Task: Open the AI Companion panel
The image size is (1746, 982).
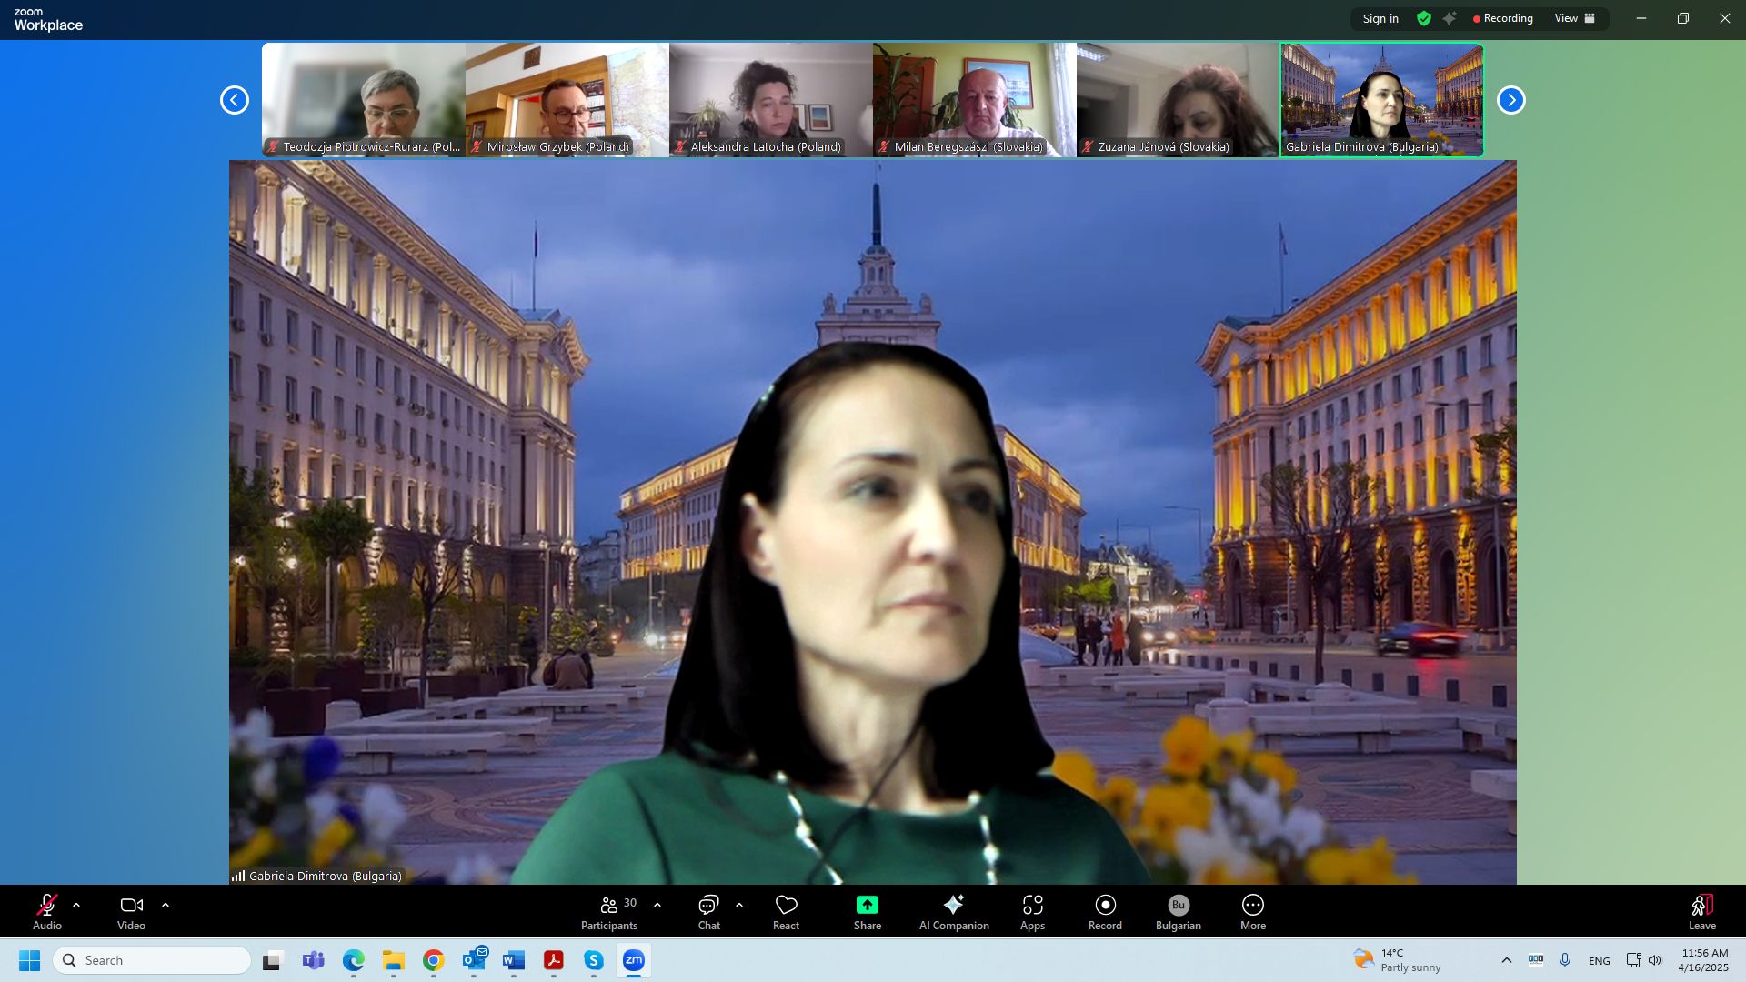Action: coord(953,912)
